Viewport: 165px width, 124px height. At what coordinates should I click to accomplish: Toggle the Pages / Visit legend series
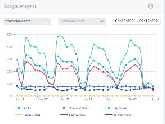coord(27,115)
